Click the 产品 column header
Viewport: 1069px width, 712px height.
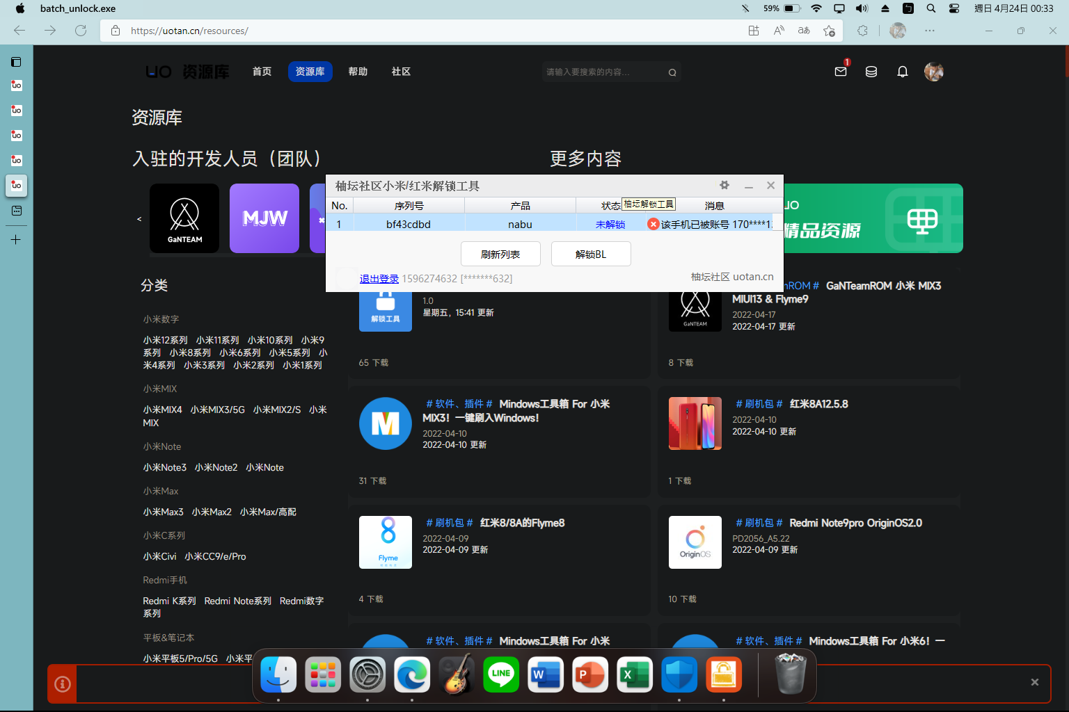point(520,206)
